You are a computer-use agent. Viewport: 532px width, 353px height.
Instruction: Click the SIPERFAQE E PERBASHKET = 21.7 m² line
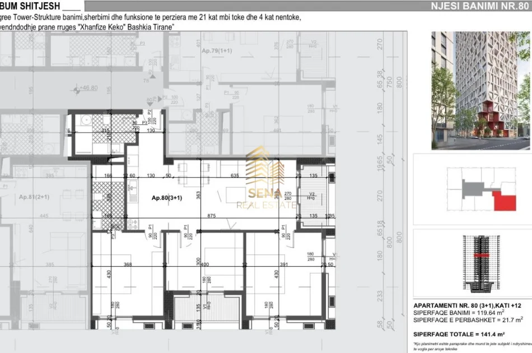[468, 319]
